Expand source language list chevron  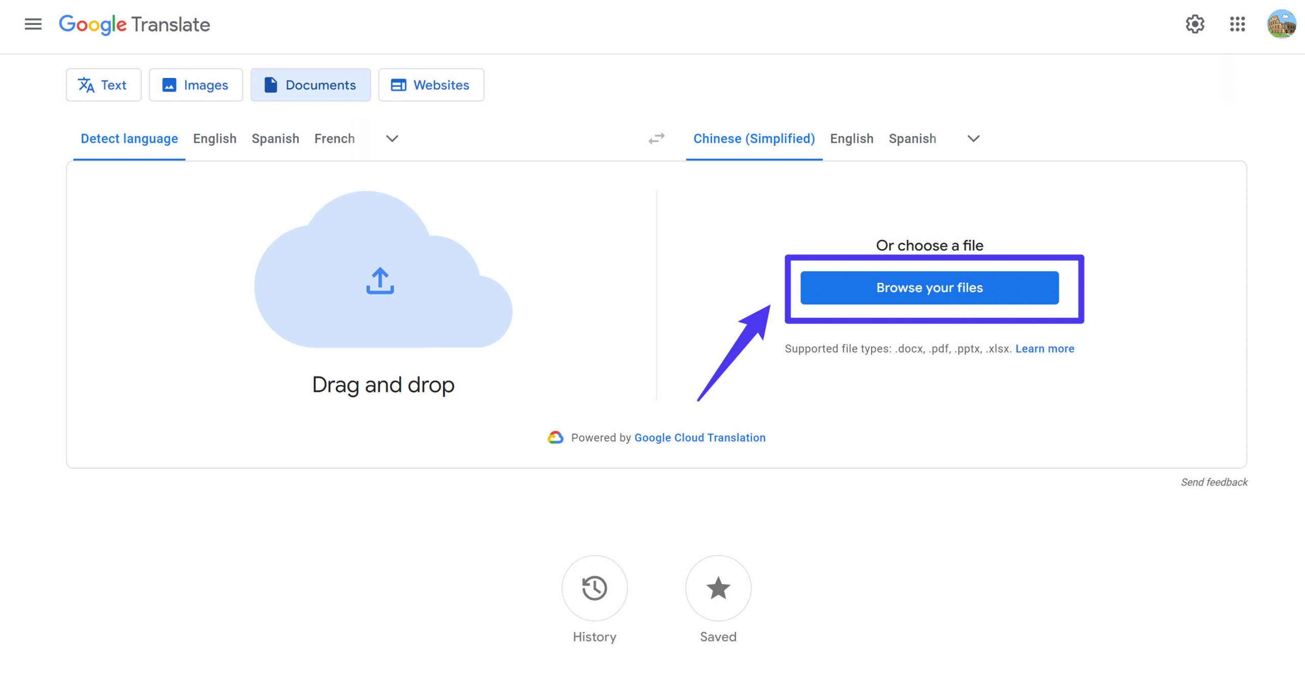pyautogui.click(x=391, y=139)
